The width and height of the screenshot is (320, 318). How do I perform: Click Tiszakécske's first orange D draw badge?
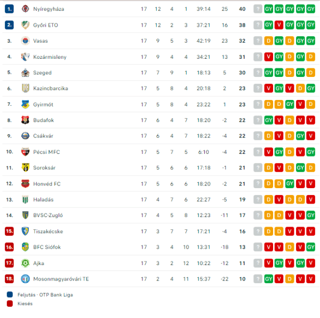[269, 231]
